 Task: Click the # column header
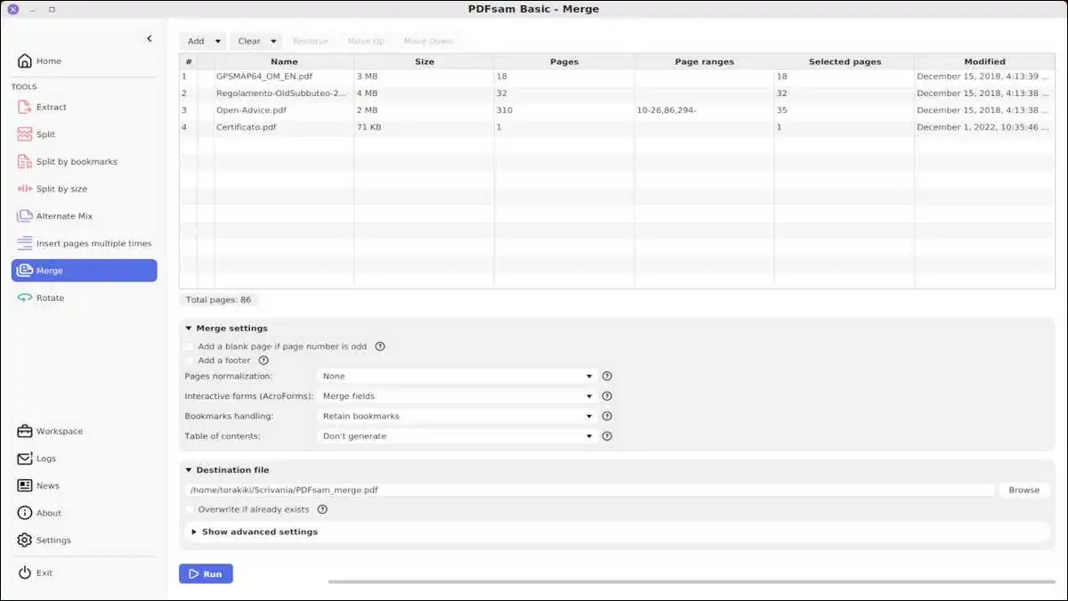tap(188, 61)
